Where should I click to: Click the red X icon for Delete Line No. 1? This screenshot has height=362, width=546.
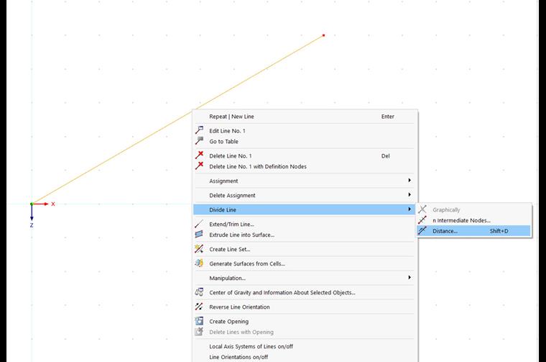(199, 155)
